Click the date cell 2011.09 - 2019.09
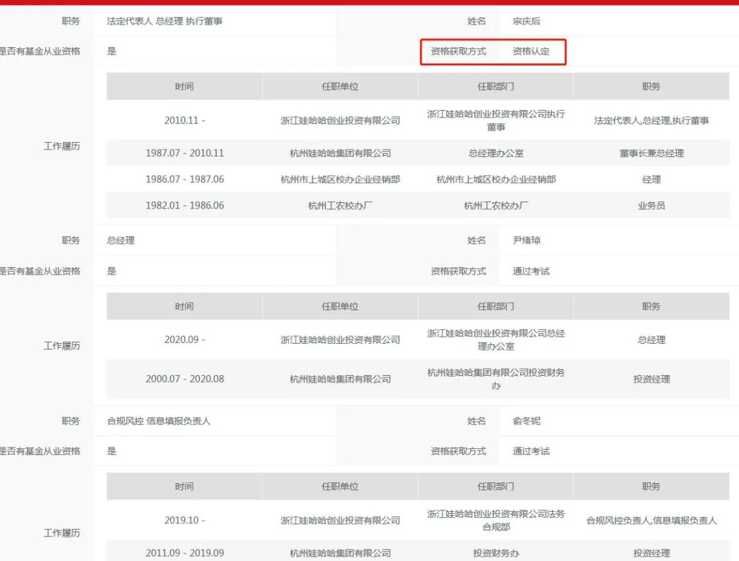Viewport: 739px width, 561px height. click(x=184, y=553)
